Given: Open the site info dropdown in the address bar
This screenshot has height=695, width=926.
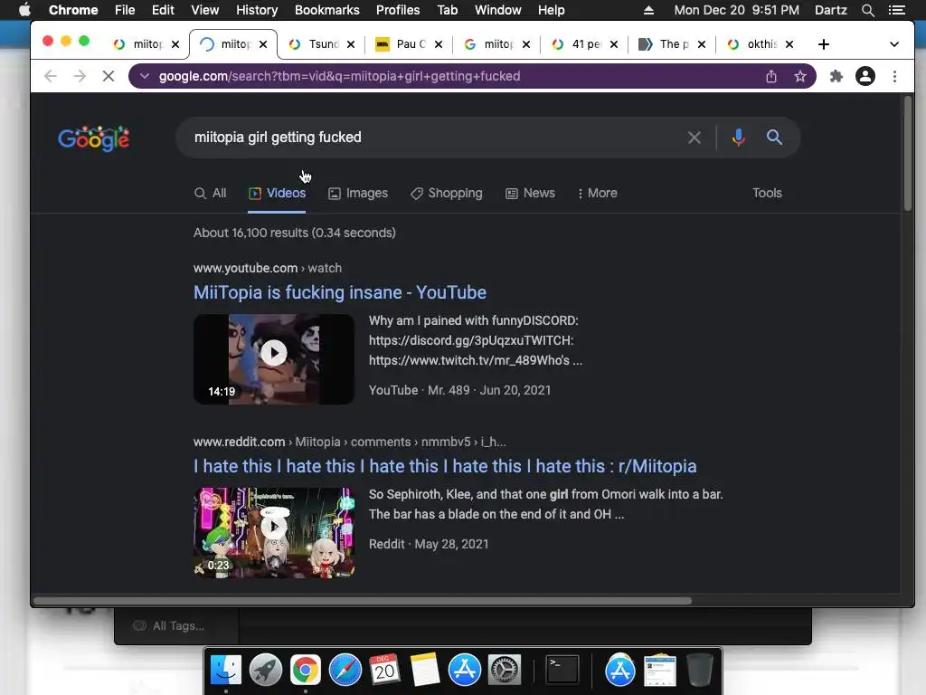Looking at the screenshot, I should (x=144, y=76).
